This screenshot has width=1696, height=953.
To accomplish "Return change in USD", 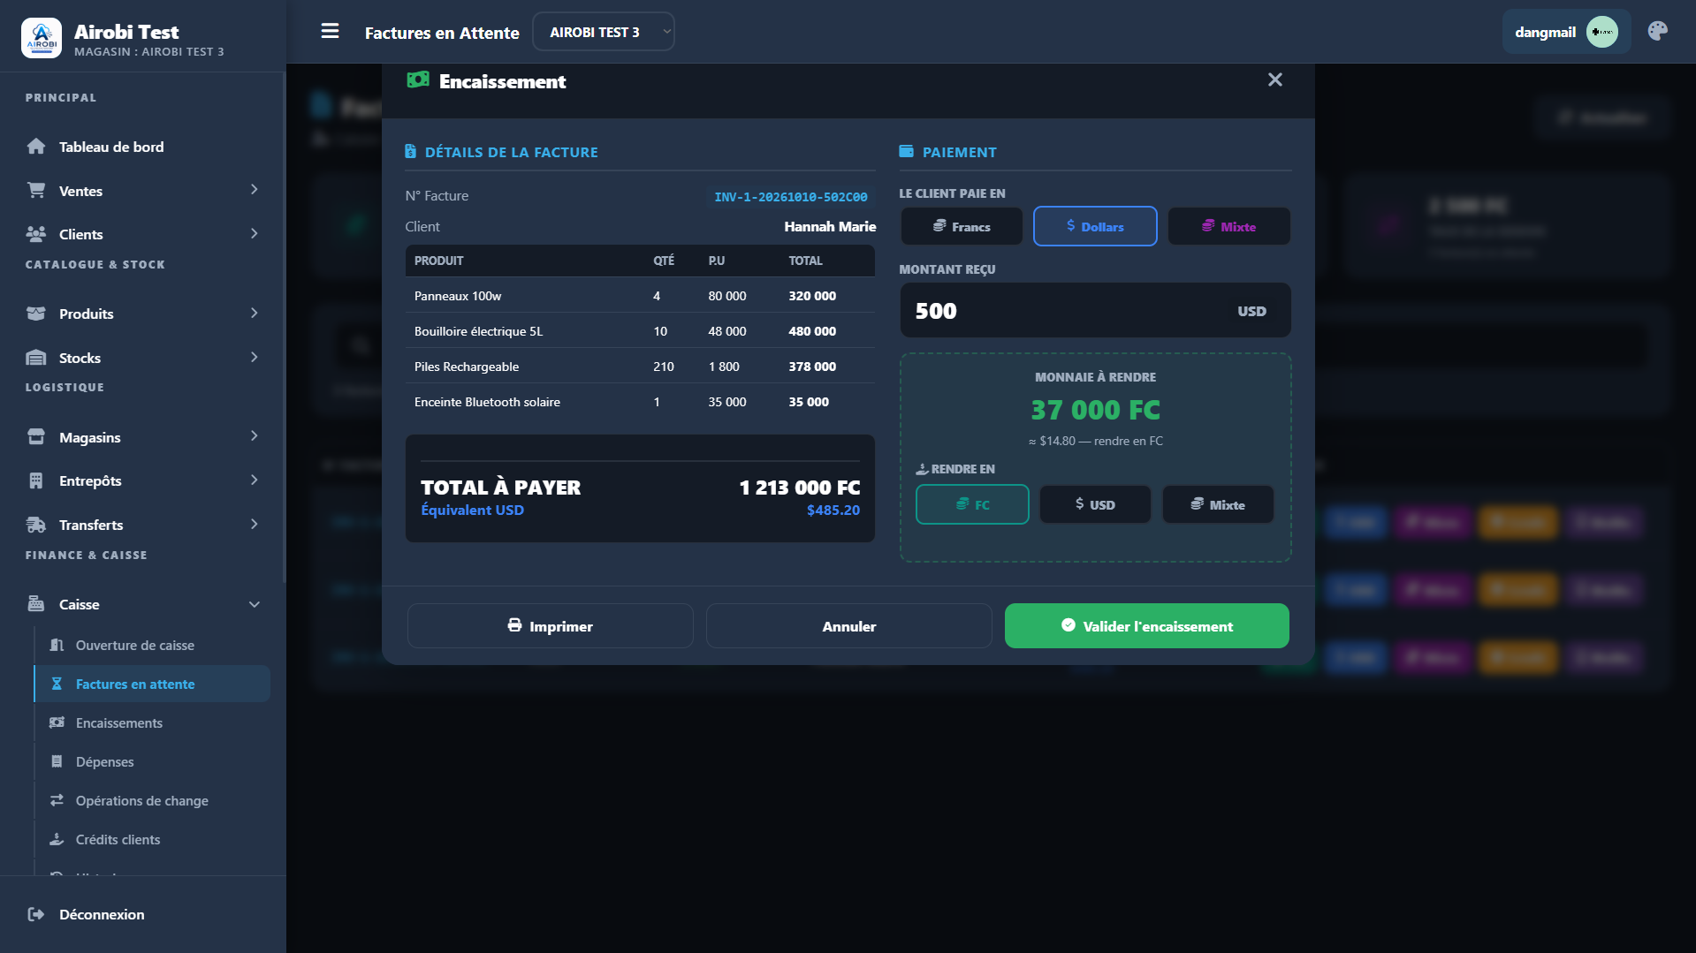I will click(1095, 504).
